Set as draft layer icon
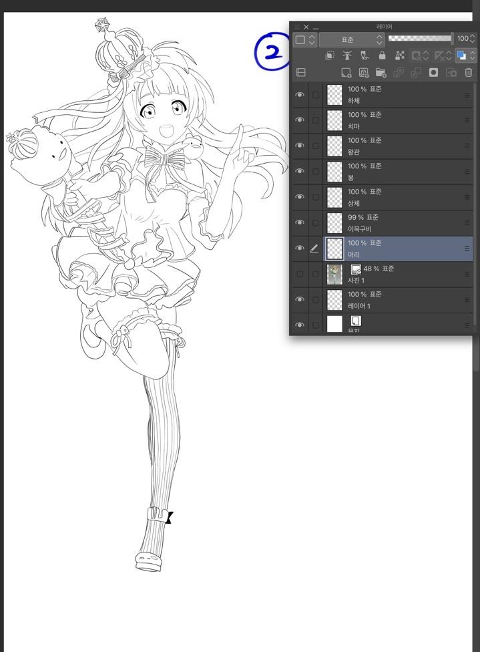480x652 pixels. point(365,55)
